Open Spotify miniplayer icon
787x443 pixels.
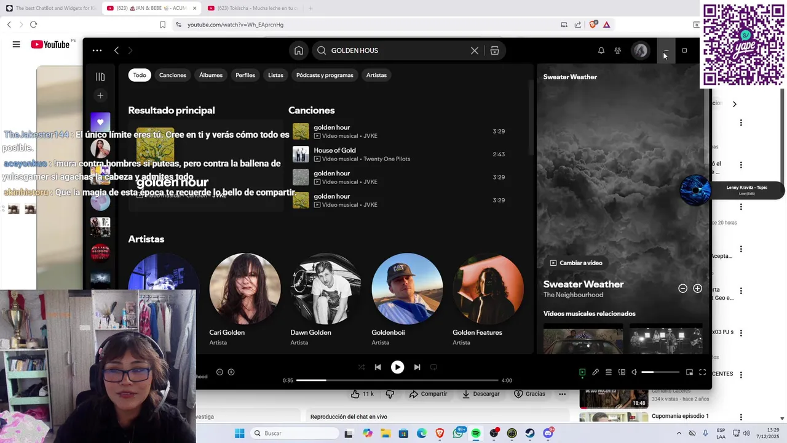pos(689,372)
